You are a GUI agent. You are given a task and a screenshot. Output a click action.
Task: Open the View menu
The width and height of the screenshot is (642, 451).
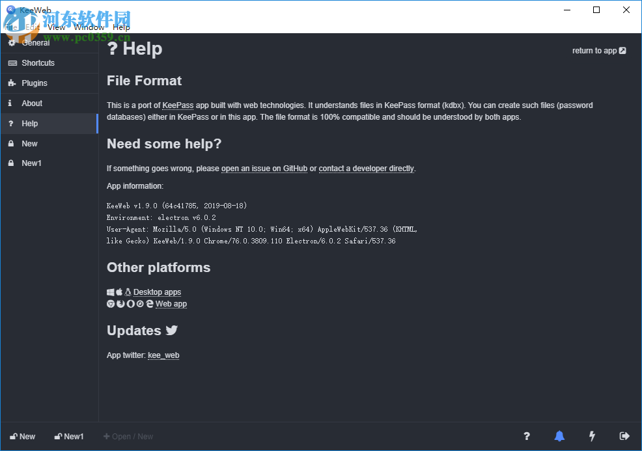pos(56,27)
